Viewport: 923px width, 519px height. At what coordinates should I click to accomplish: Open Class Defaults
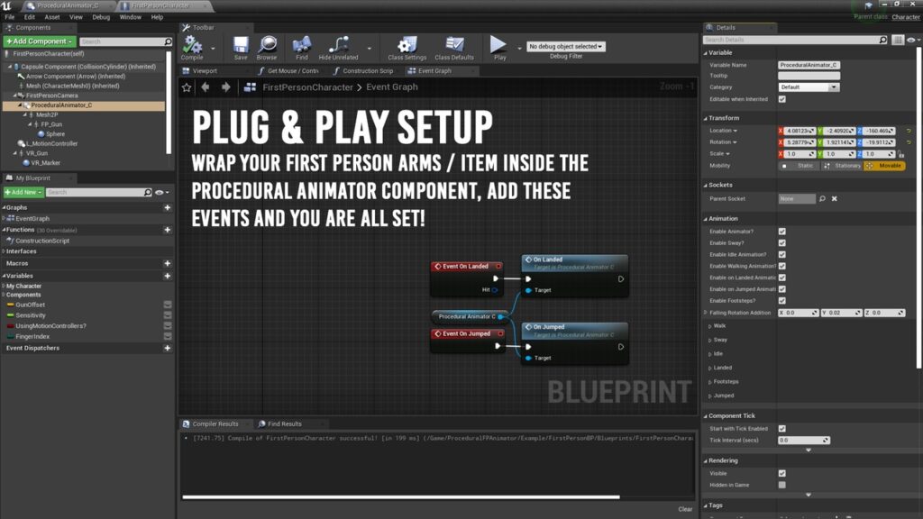click(x=454, y=46)
